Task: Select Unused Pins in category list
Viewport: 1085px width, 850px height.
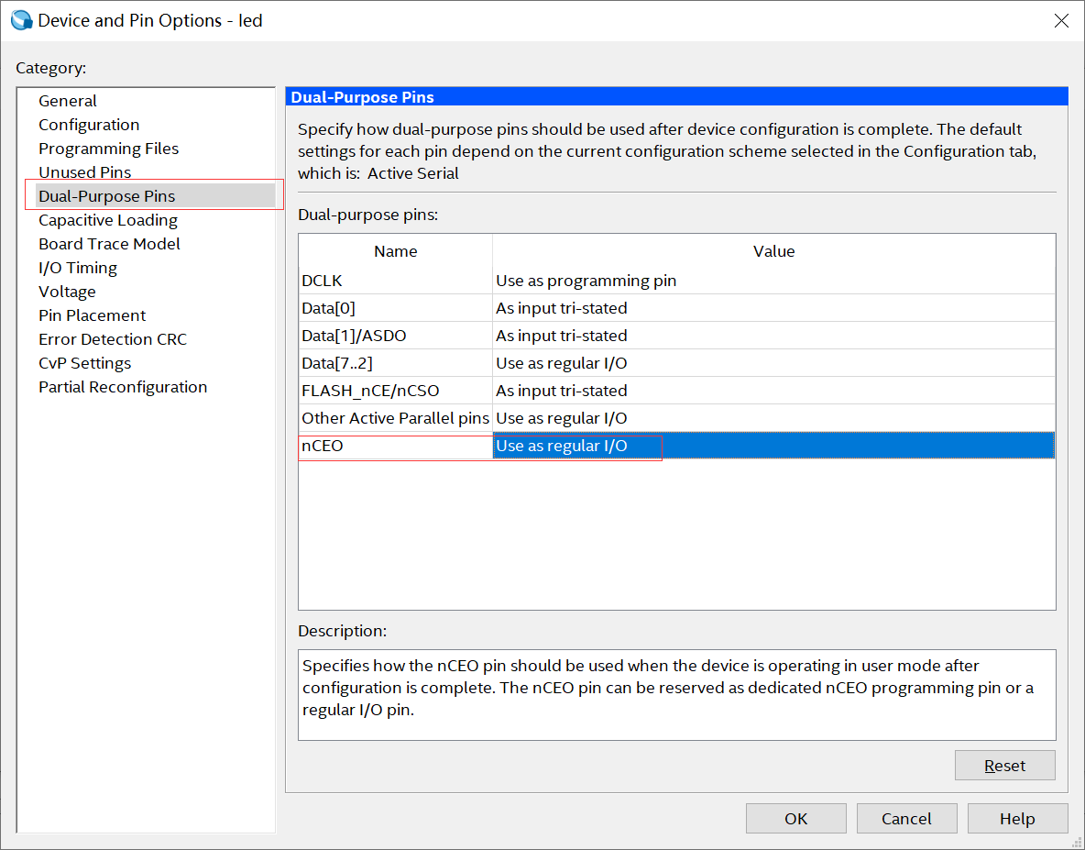Action: pyautogui.click(x=84, y=172)
